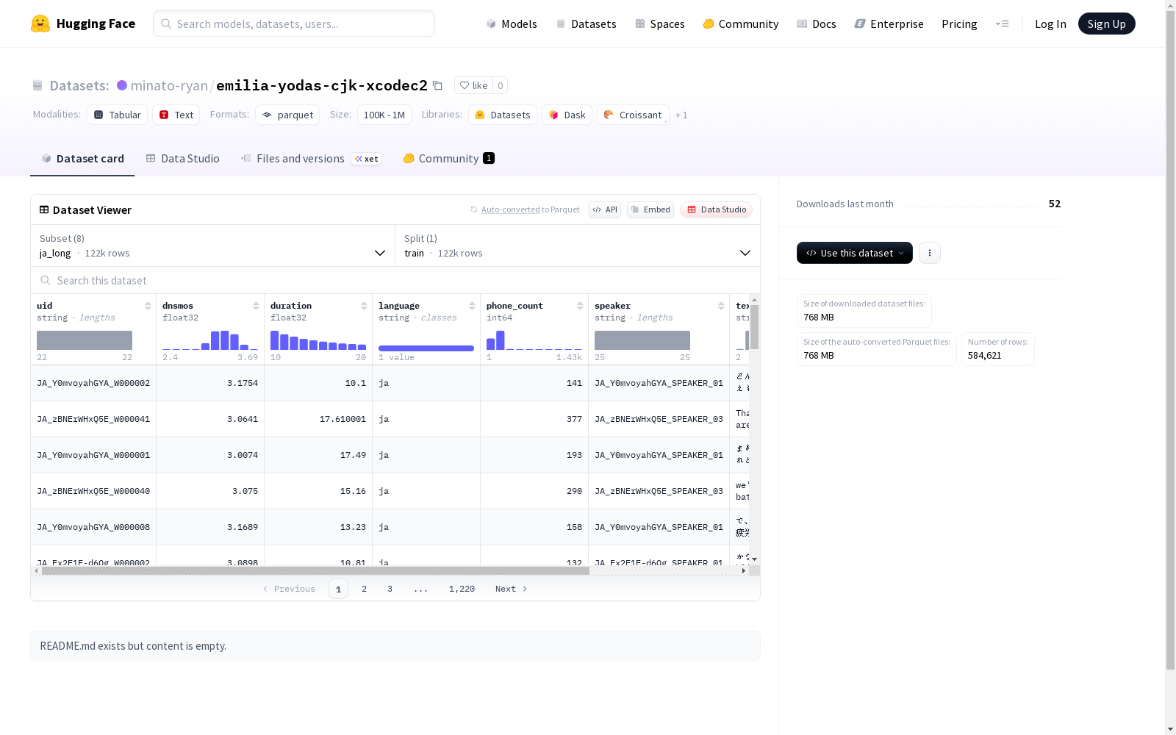The width and height of the screenshot is (1176, 735).
Task: Click the Dask library tag
Action: 567,115
